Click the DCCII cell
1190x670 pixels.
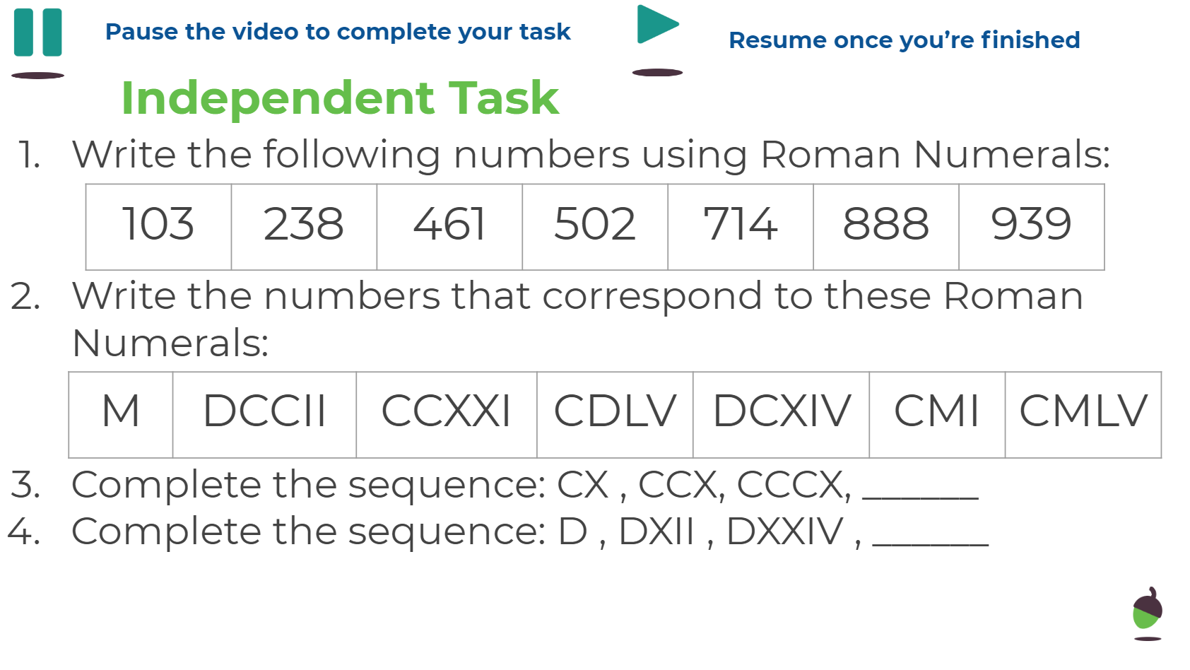pyautogui.click(x=265, y=415)
